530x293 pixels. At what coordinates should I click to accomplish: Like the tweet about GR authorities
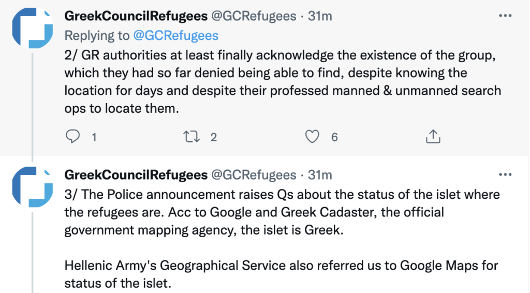pos(312,137)
